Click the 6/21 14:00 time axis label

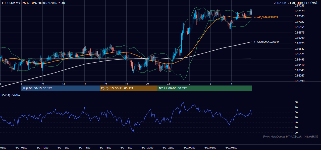[84, 147]
